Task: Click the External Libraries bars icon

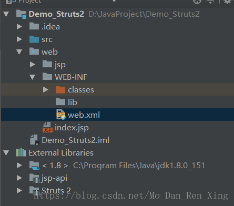Action: pyautogui.click(x=21, y=152)
